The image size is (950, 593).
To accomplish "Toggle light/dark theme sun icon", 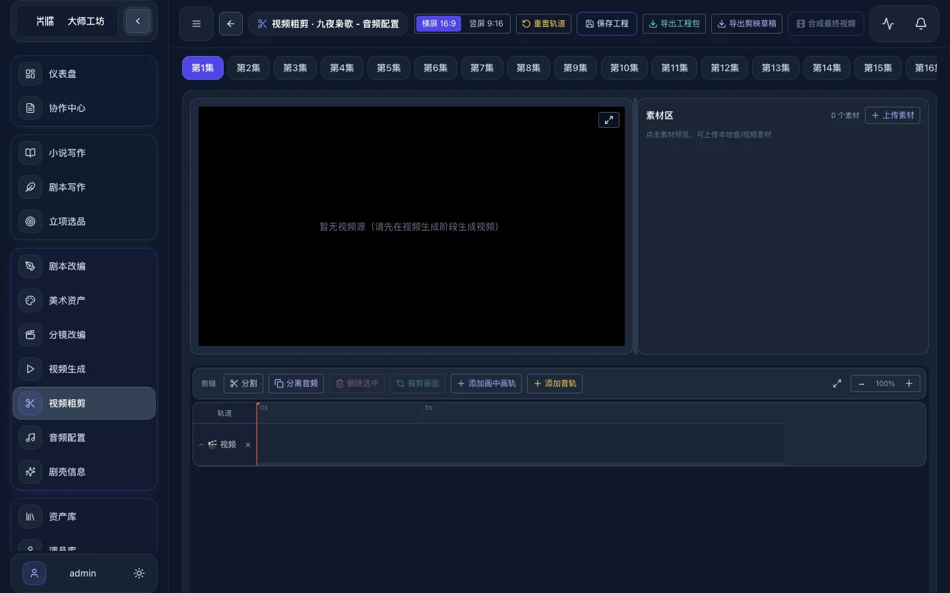I will 139,573.
